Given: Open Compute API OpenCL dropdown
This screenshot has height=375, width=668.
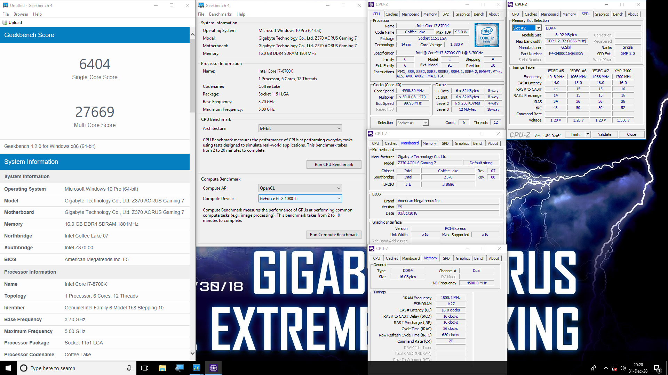Looking at the screenshot, I should point(300,188).
